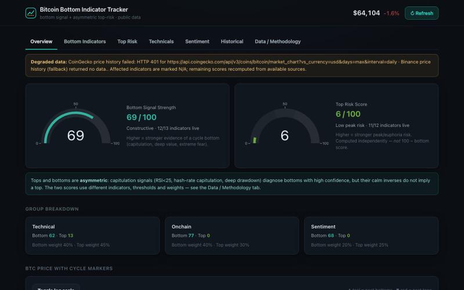Go to the Technicals tab
Viewport: 464px width, 290px height.
click(x=161, y=41)
